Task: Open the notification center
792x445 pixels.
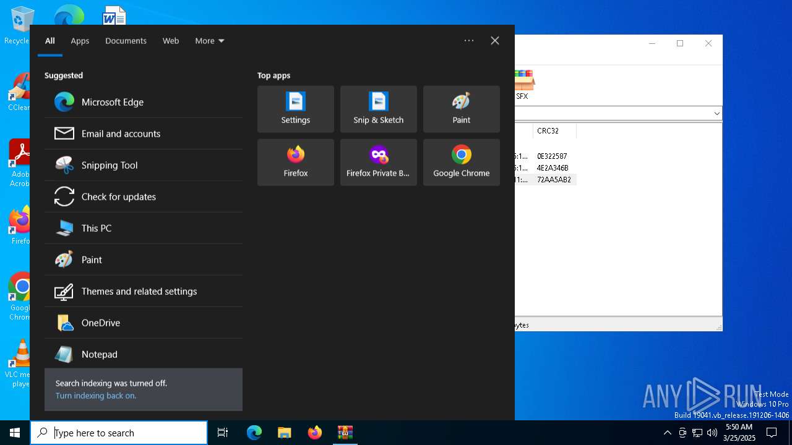Action: click(x=772, y=433)
